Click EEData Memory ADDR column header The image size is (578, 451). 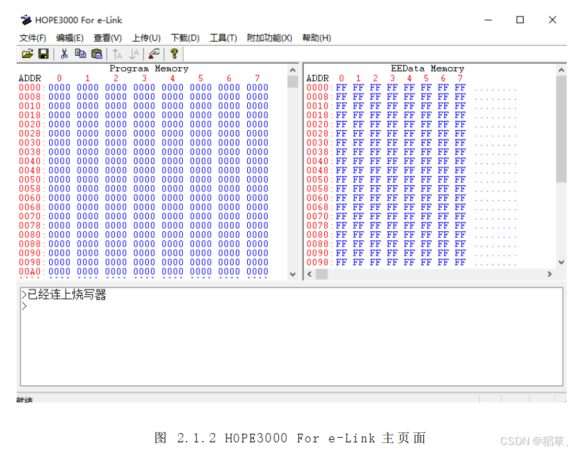[318, 78]
